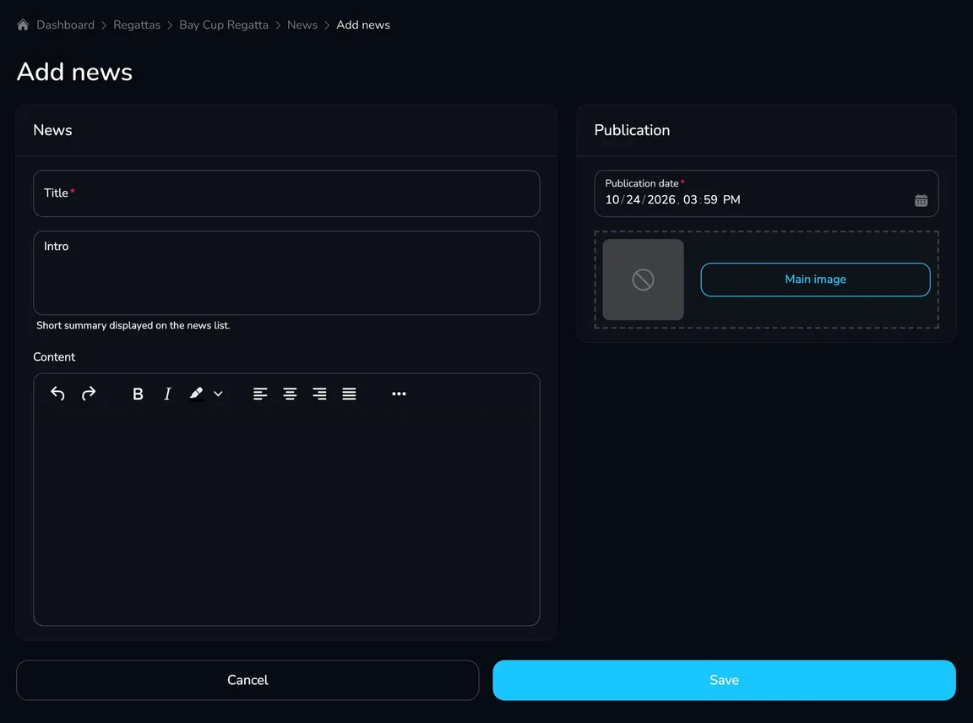Toggle bold formatting
973x723 pixels.
[x=138, y=394]
